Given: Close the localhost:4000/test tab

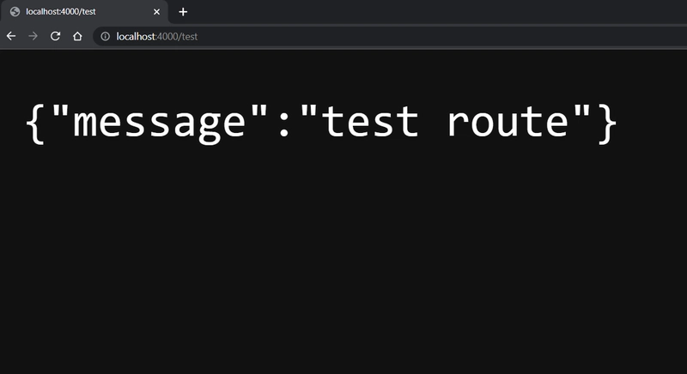Looking at the screenshot, I should (x=156, y=12).
